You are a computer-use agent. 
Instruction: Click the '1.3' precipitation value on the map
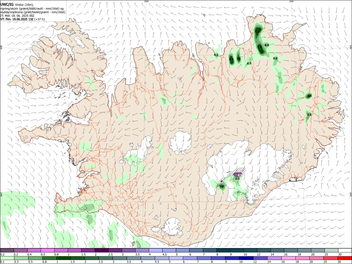point(238,59)
